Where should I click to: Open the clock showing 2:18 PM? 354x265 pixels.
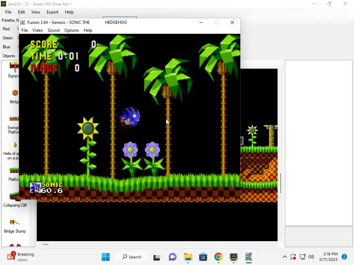pyautogui.click(x=328, y=257)
